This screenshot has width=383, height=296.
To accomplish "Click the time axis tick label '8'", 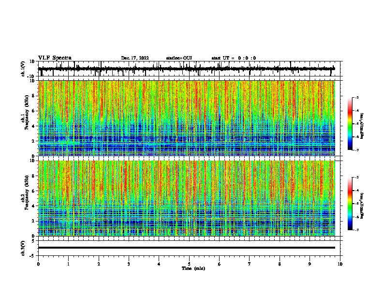I will pyautogui.click(x=280, y=264).
